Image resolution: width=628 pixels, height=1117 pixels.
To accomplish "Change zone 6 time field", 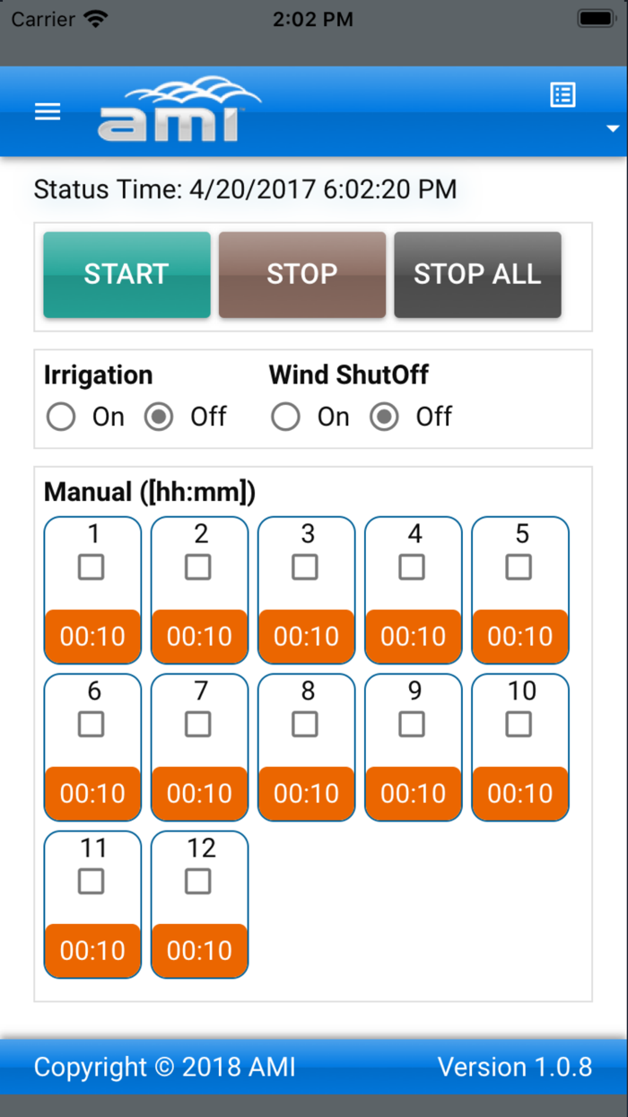I will tap(92, 793).
